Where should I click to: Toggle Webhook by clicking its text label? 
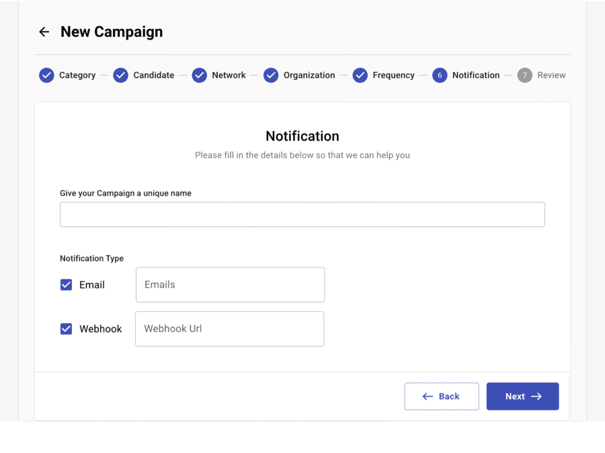click(x=101, y=329)
